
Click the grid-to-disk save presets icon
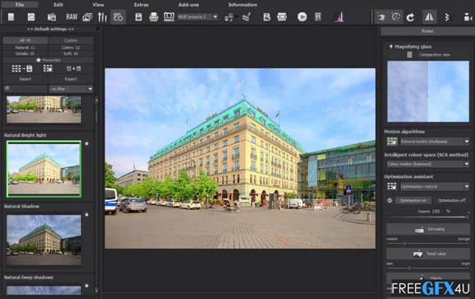(x=21, y=69)
